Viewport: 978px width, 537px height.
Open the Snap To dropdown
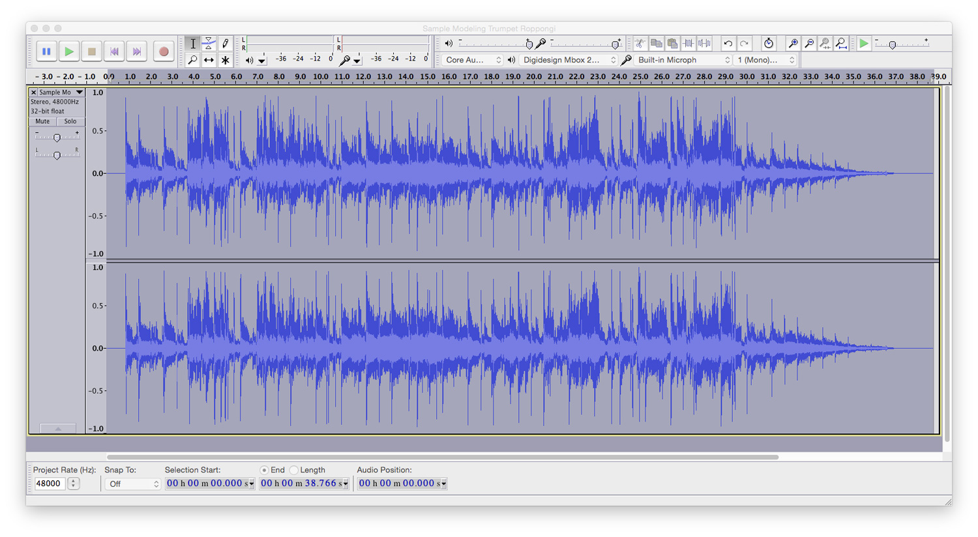tap(132, 483)
